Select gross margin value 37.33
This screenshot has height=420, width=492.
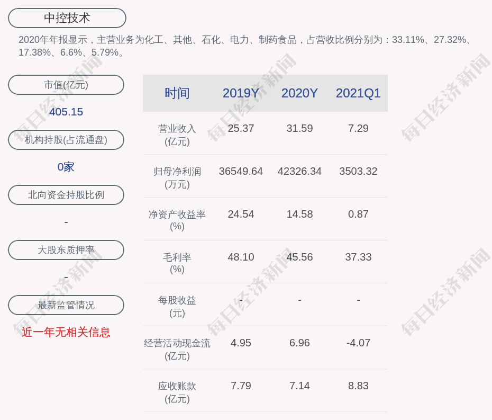358,257
